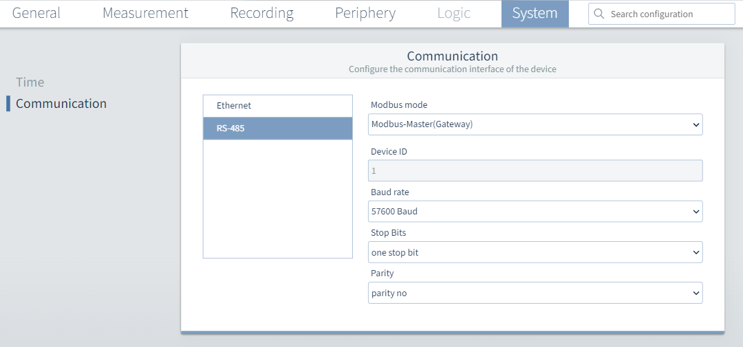Click the chevron arrow on Stop Bits dropdown
Image resolution: width=743 pixels, height=347 pixels.
click(696, 252)
